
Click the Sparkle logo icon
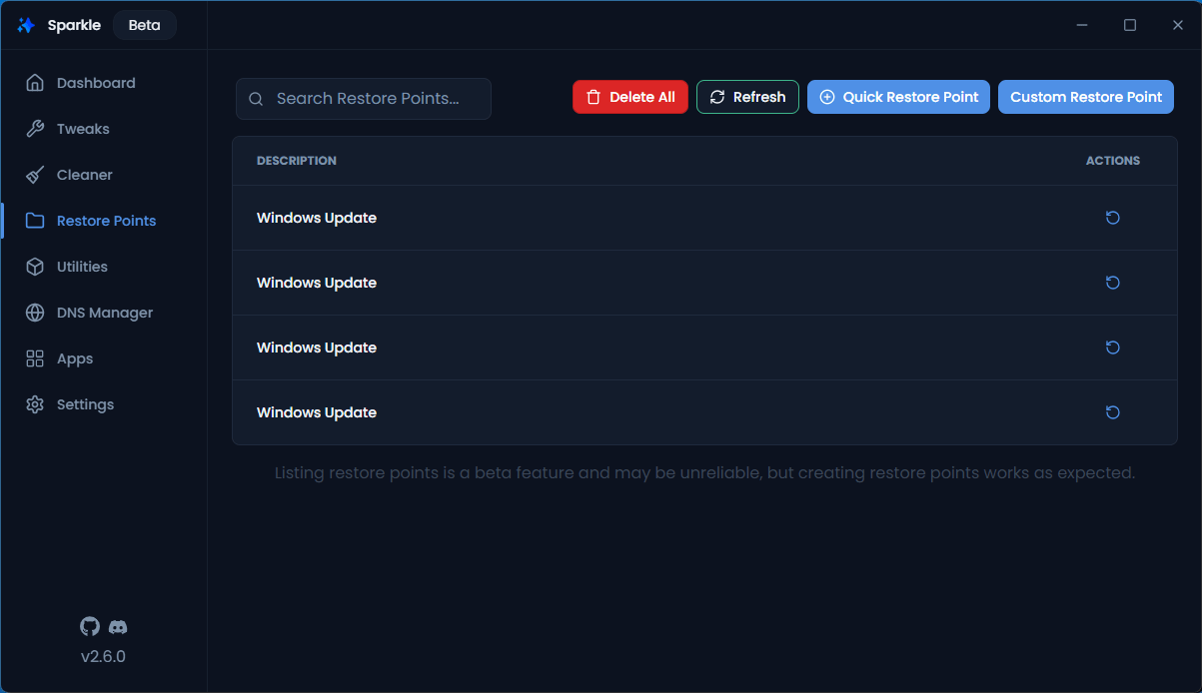coord(26,25)
